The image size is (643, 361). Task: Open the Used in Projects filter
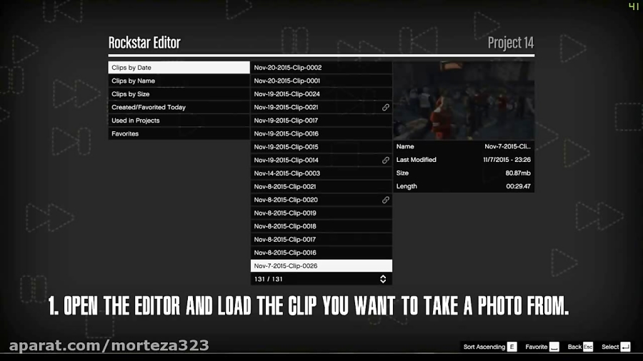179,121
